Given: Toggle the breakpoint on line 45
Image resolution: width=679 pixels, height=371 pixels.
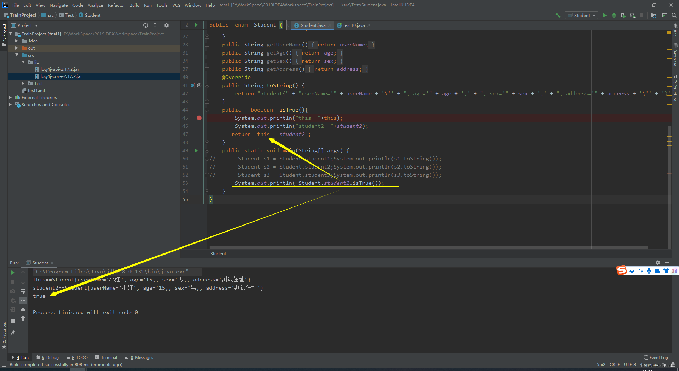Looking at the screenshot, I should 199,118.
